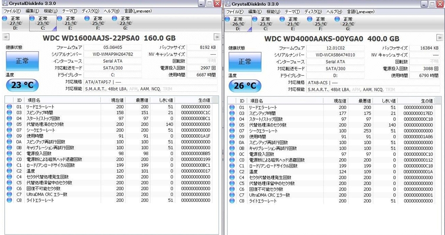Go to next disk in right window
Image resolution: width=445 pixels, height=235 pixels.
[439, 37]
